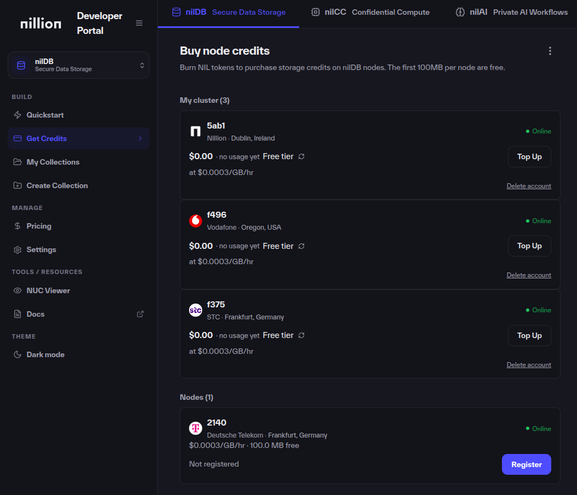The width and height of the screenshot is (577, 495).
Task: Register the 2140 Deutsche Telekom node
Action: tap(526, 464)
